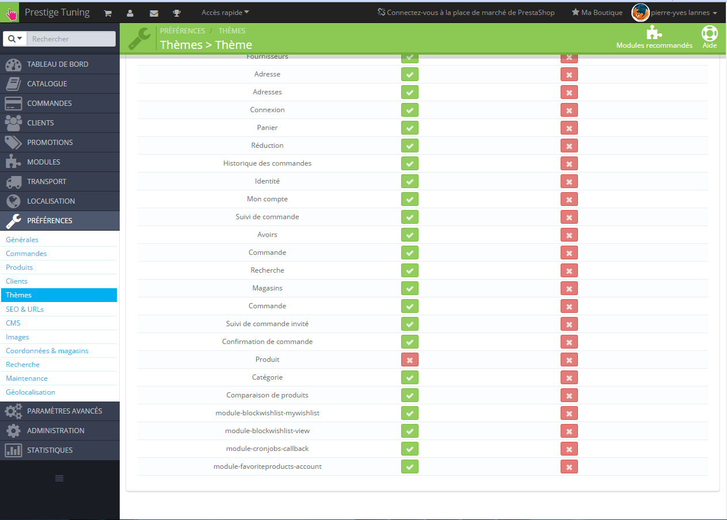Toggle red cross for Réduction right column
This screenshot has width=727, height=520.
pyautogui.click(x=569, y=146)
